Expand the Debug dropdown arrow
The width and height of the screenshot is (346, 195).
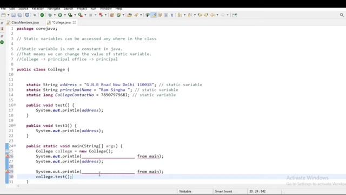[55, 15]
